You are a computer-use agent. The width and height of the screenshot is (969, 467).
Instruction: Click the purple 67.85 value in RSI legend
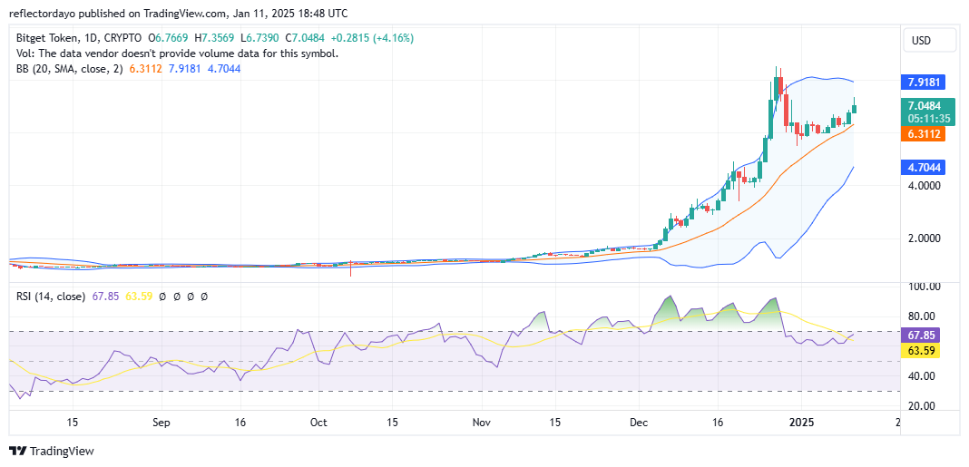(104, 297)
